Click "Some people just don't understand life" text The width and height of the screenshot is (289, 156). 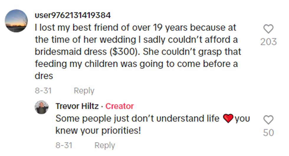[137, 119]
